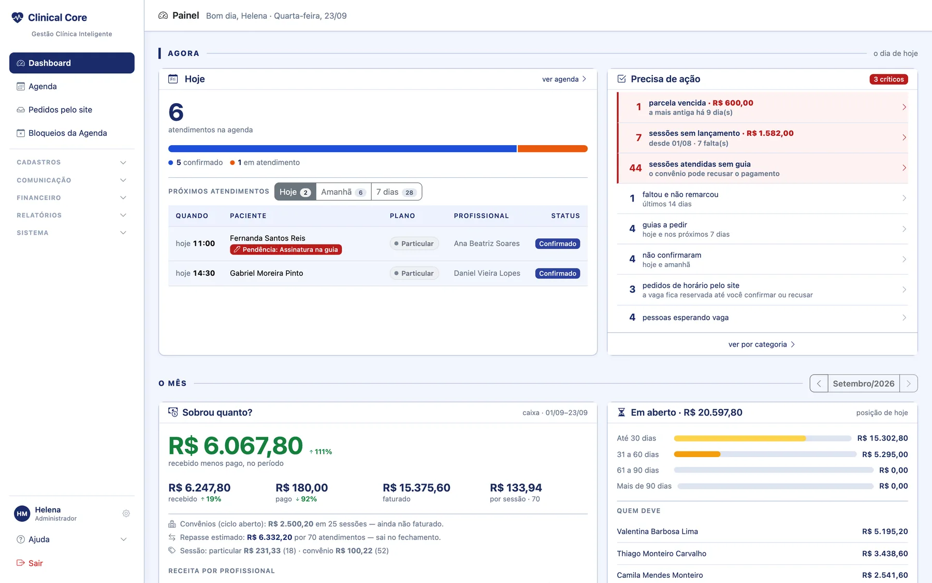This screenshot has width=932, height=583.
Task: Click the 3 críticos badge
Action: 889,79
